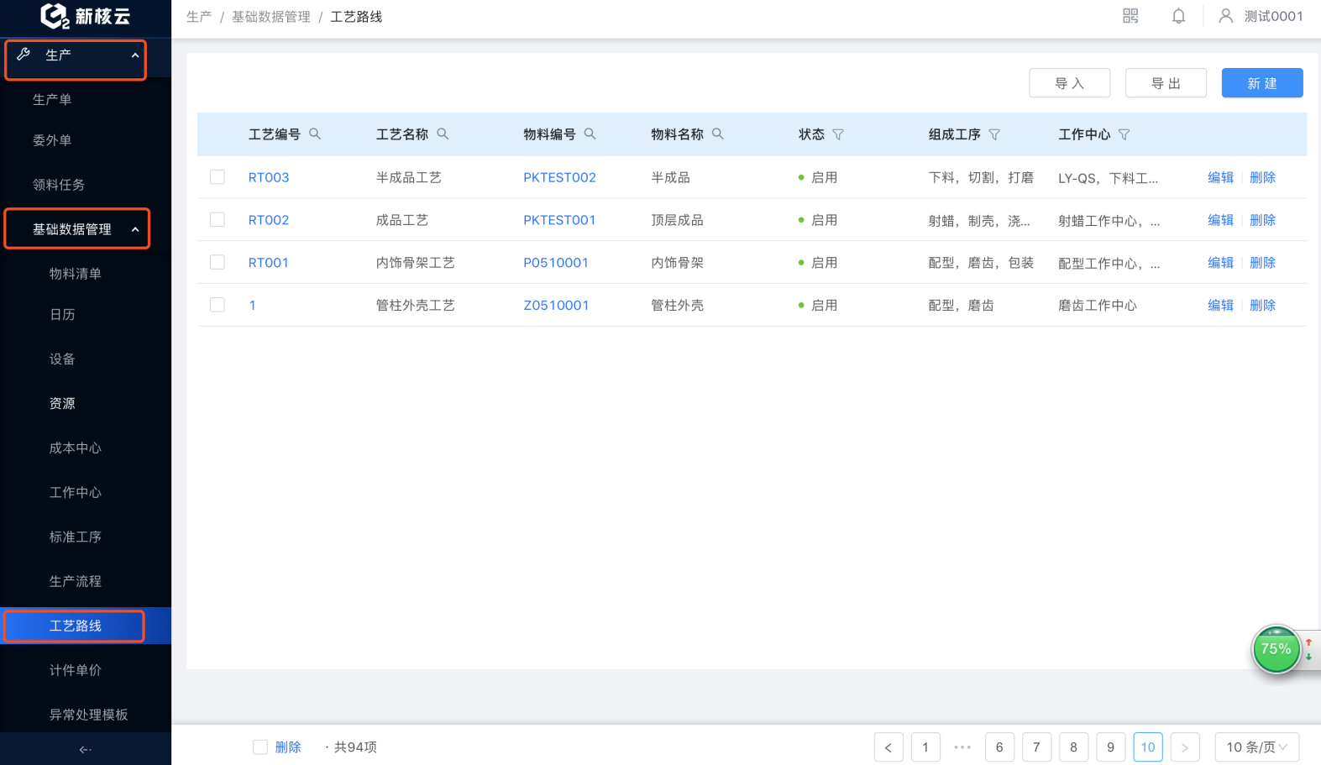Image resolution: width=1321 pixels, height=765 pixels.
Task: Open 生产流程 menu item
Action: (76, 581)
